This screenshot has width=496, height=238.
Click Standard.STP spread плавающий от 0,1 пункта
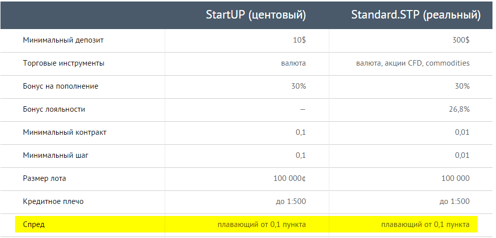[x=425, y=224]
